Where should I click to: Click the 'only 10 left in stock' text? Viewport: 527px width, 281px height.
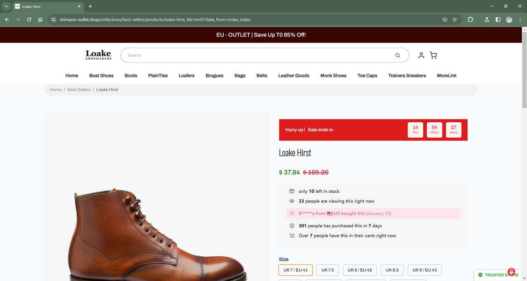coord(319,191)
